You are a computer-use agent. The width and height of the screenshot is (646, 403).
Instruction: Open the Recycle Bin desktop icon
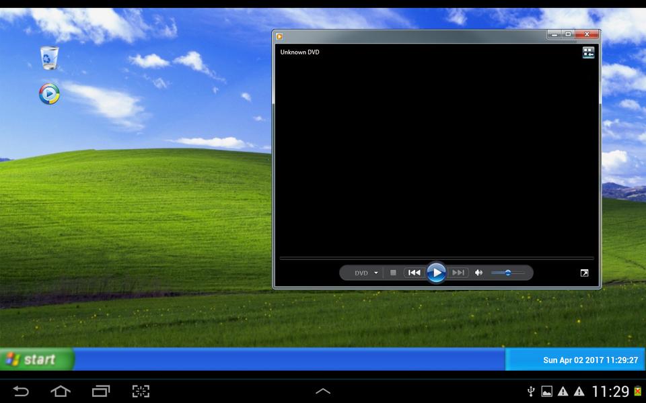tap(49, 58)
